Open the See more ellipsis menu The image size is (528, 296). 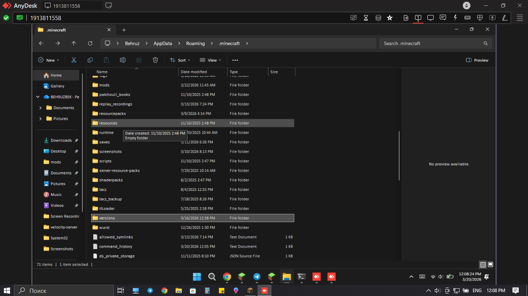(x=235, y=60)
